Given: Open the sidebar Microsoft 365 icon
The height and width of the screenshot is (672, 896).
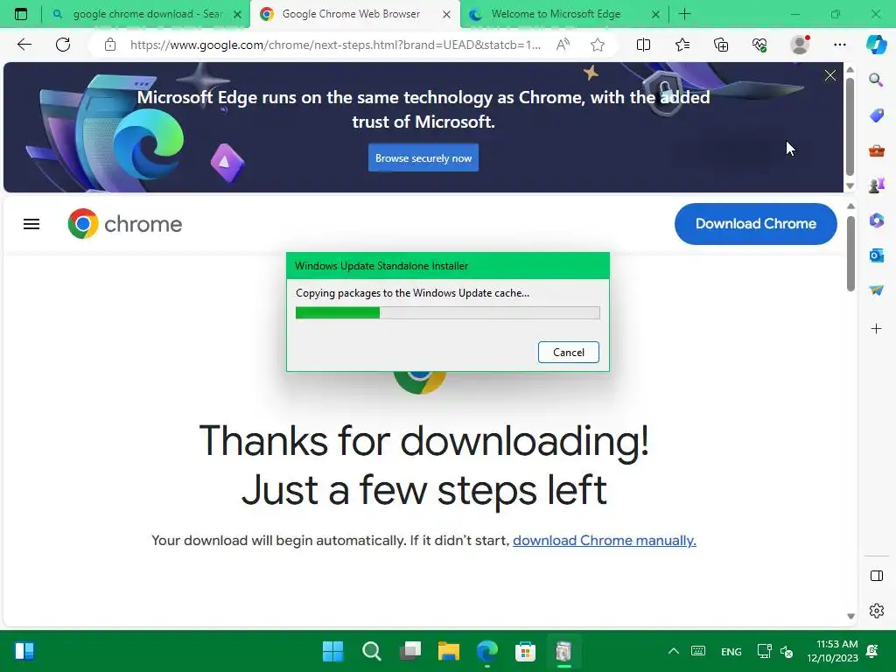Looking at the screenshot, I should click(x=876, y=220).
